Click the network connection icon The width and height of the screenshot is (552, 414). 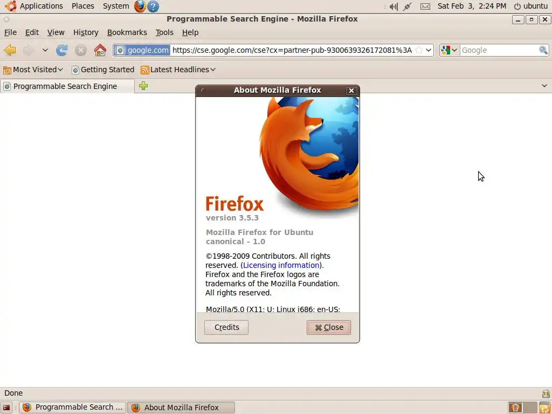pyautogui.click(x=408, y=6)
